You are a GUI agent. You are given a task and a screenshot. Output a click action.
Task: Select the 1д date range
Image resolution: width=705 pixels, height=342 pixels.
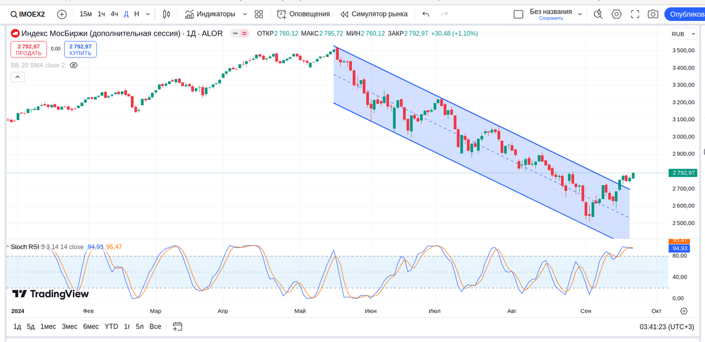[x=17, y=326]
